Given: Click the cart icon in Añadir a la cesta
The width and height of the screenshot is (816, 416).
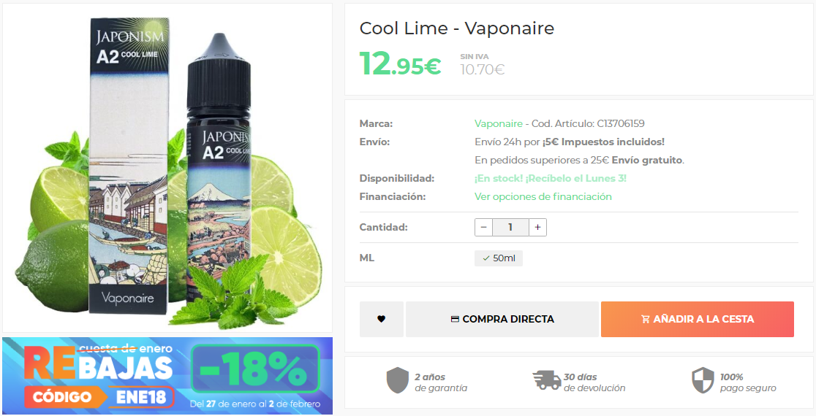Looking at the screenshot, I should 646,320.
